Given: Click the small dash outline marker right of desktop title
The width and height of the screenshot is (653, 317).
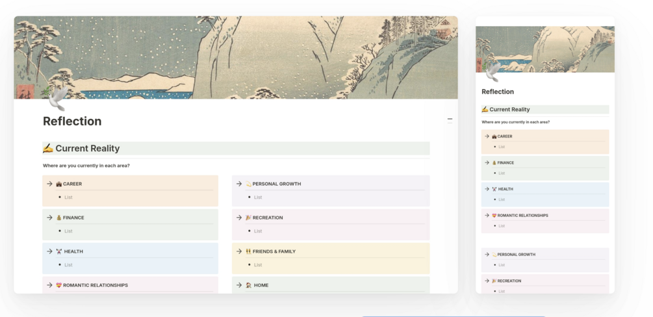Looking at the screenshot, I should (x=450, y=120).
